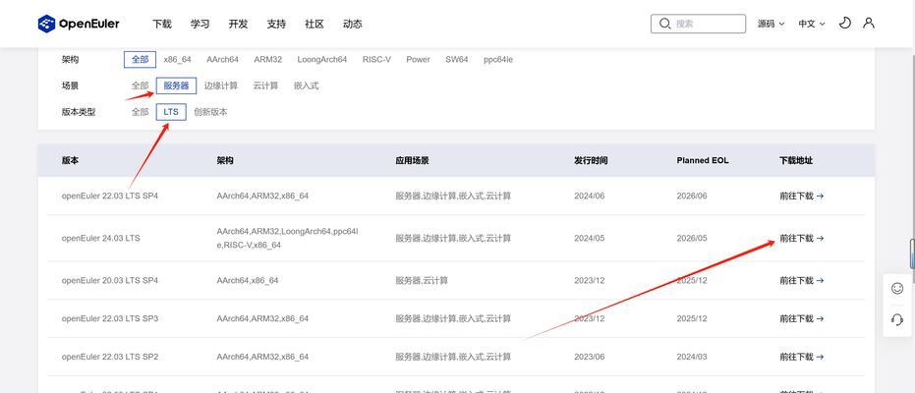Filter architecture by Power
Viewport: 915px width, 393px height.
(x=418, y=60)
